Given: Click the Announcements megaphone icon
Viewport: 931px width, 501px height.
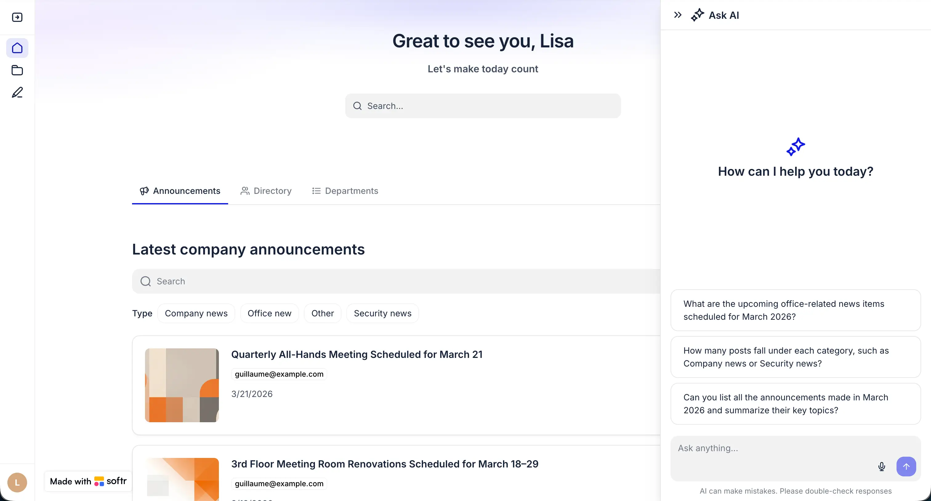Looking at the screenshot, I should [144, 191].
